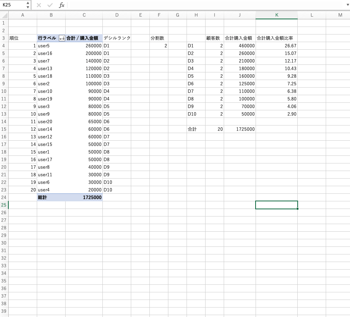This screenshot has width=350, height=317.
Task: Click the Name Box showing K25
Action: (13, 5)
